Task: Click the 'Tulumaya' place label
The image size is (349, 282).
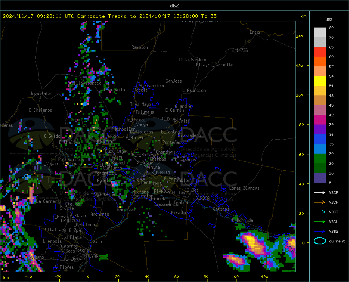Action: tap(145, 112)
